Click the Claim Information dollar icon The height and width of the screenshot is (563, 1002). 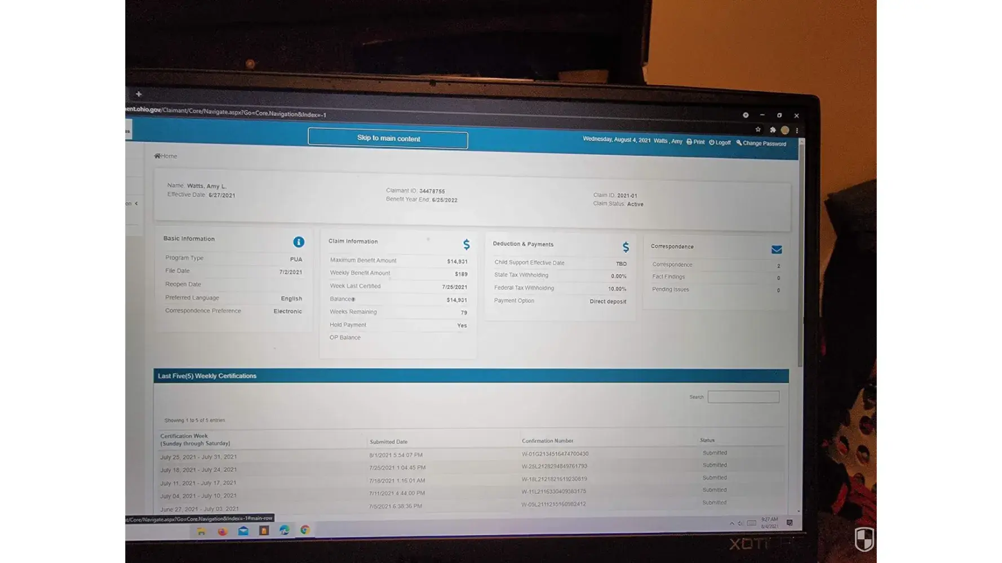coord(467,244)
